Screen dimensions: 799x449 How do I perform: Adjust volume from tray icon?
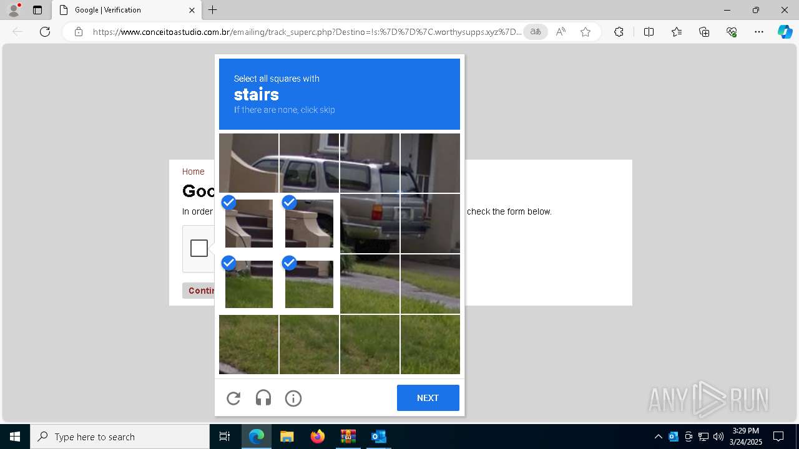[x=718, y=437]
